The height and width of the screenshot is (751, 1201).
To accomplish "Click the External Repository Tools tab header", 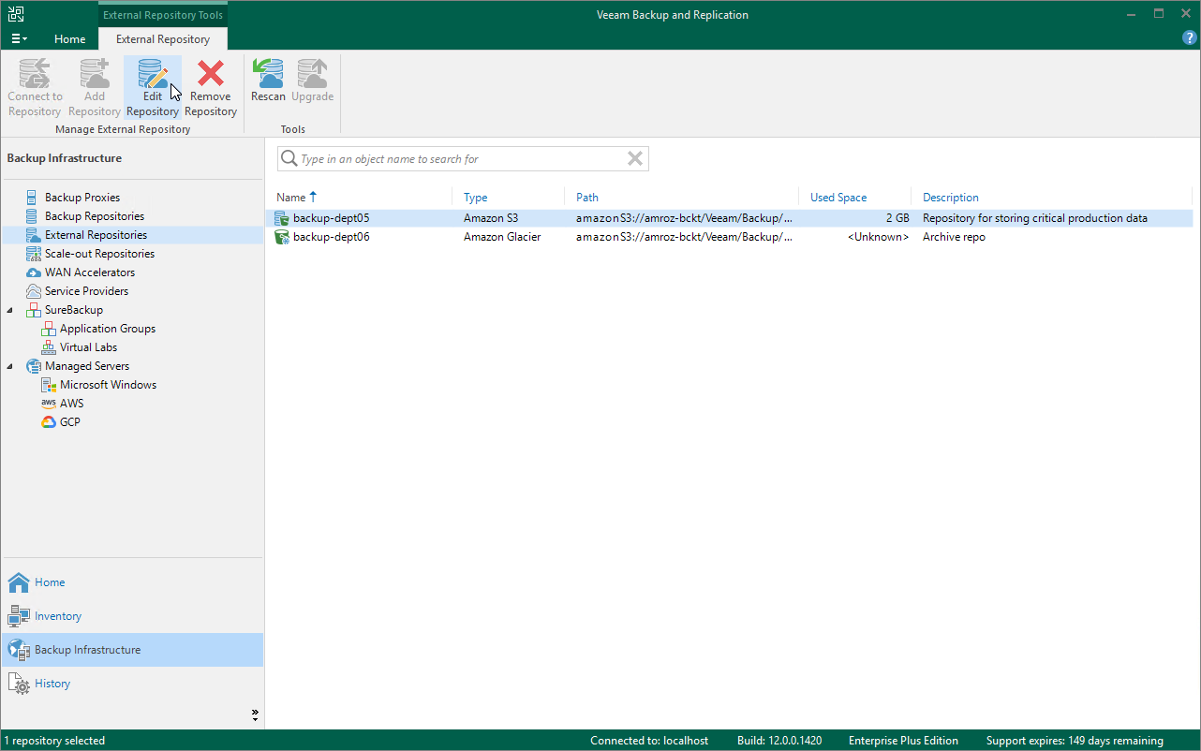I will [x=162, y=14].
